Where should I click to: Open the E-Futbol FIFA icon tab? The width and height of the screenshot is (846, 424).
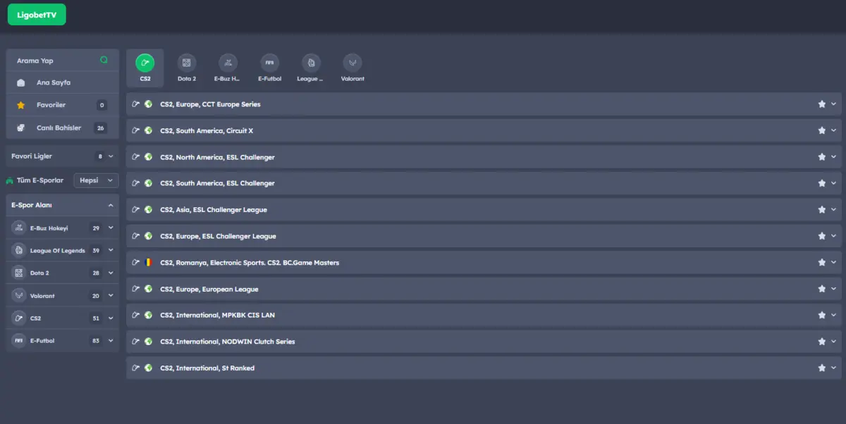pyautogui.click(x=269, y=63)
